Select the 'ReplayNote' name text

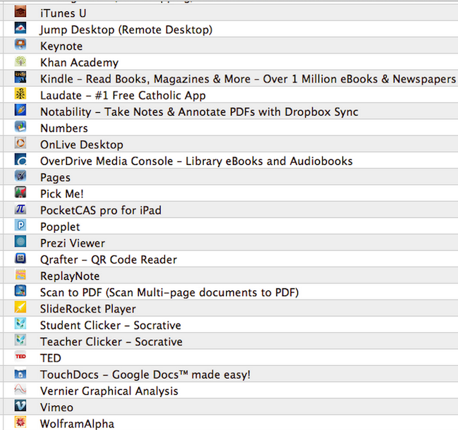pyautogui.click(x=70, y=276)
